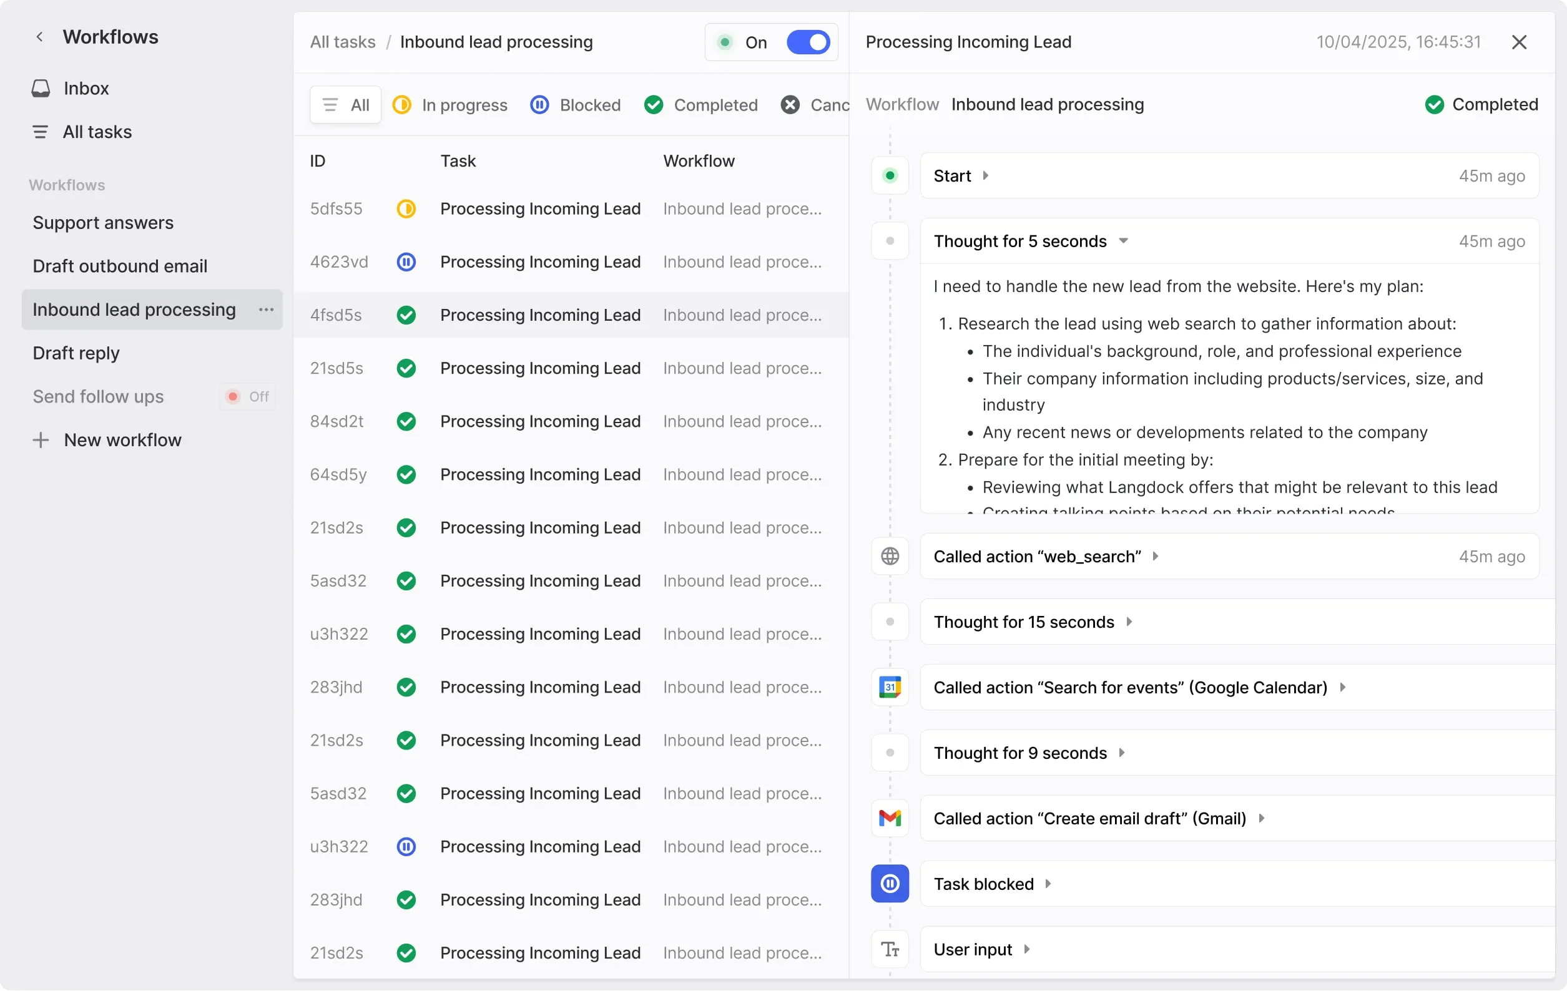Screen dimensions: 1567x991
Task: Expand the Start step details
Action: (985, 176)
